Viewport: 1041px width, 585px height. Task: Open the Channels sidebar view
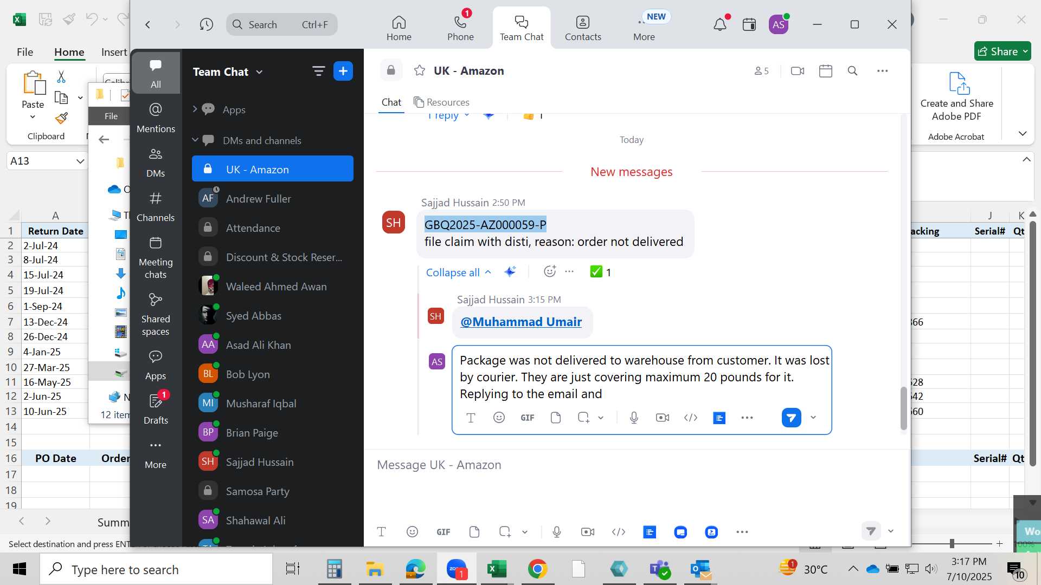click(x=156, y=206)
